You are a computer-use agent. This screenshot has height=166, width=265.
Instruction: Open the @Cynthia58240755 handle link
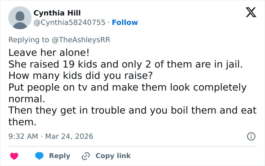(69, 23)
